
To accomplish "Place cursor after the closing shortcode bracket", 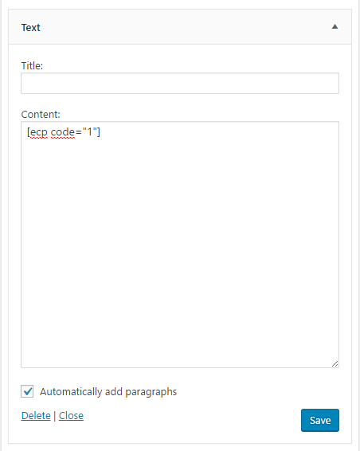I will (x=100, y=132).
